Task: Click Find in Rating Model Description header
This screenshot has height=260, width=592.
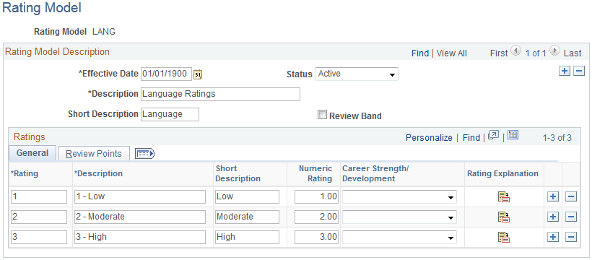Action: (420, 53)
